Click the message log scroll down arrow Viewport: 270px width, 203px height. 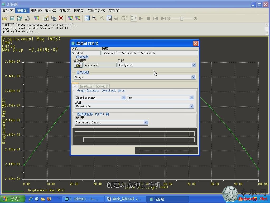point(267,32)
